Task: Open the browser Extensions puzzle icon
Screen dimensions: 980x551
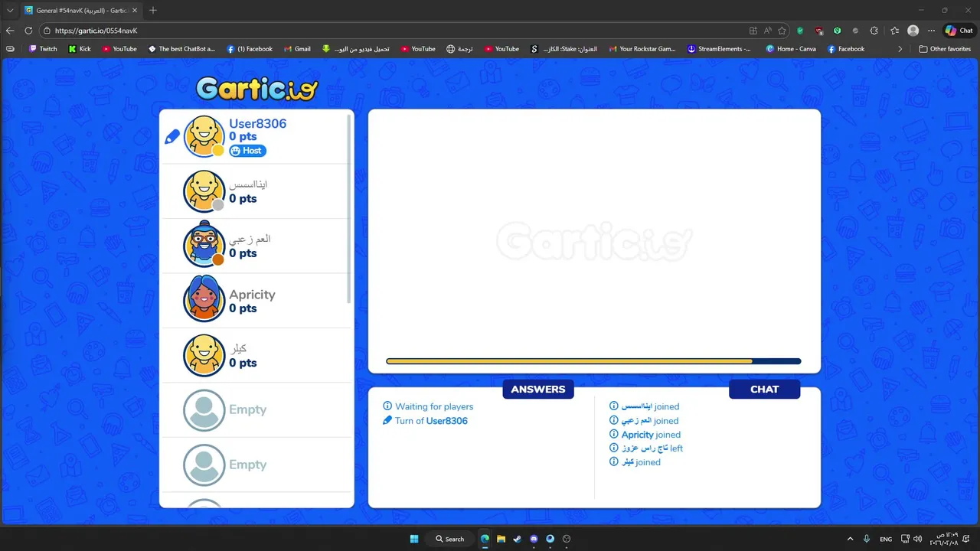Action: 874,31
